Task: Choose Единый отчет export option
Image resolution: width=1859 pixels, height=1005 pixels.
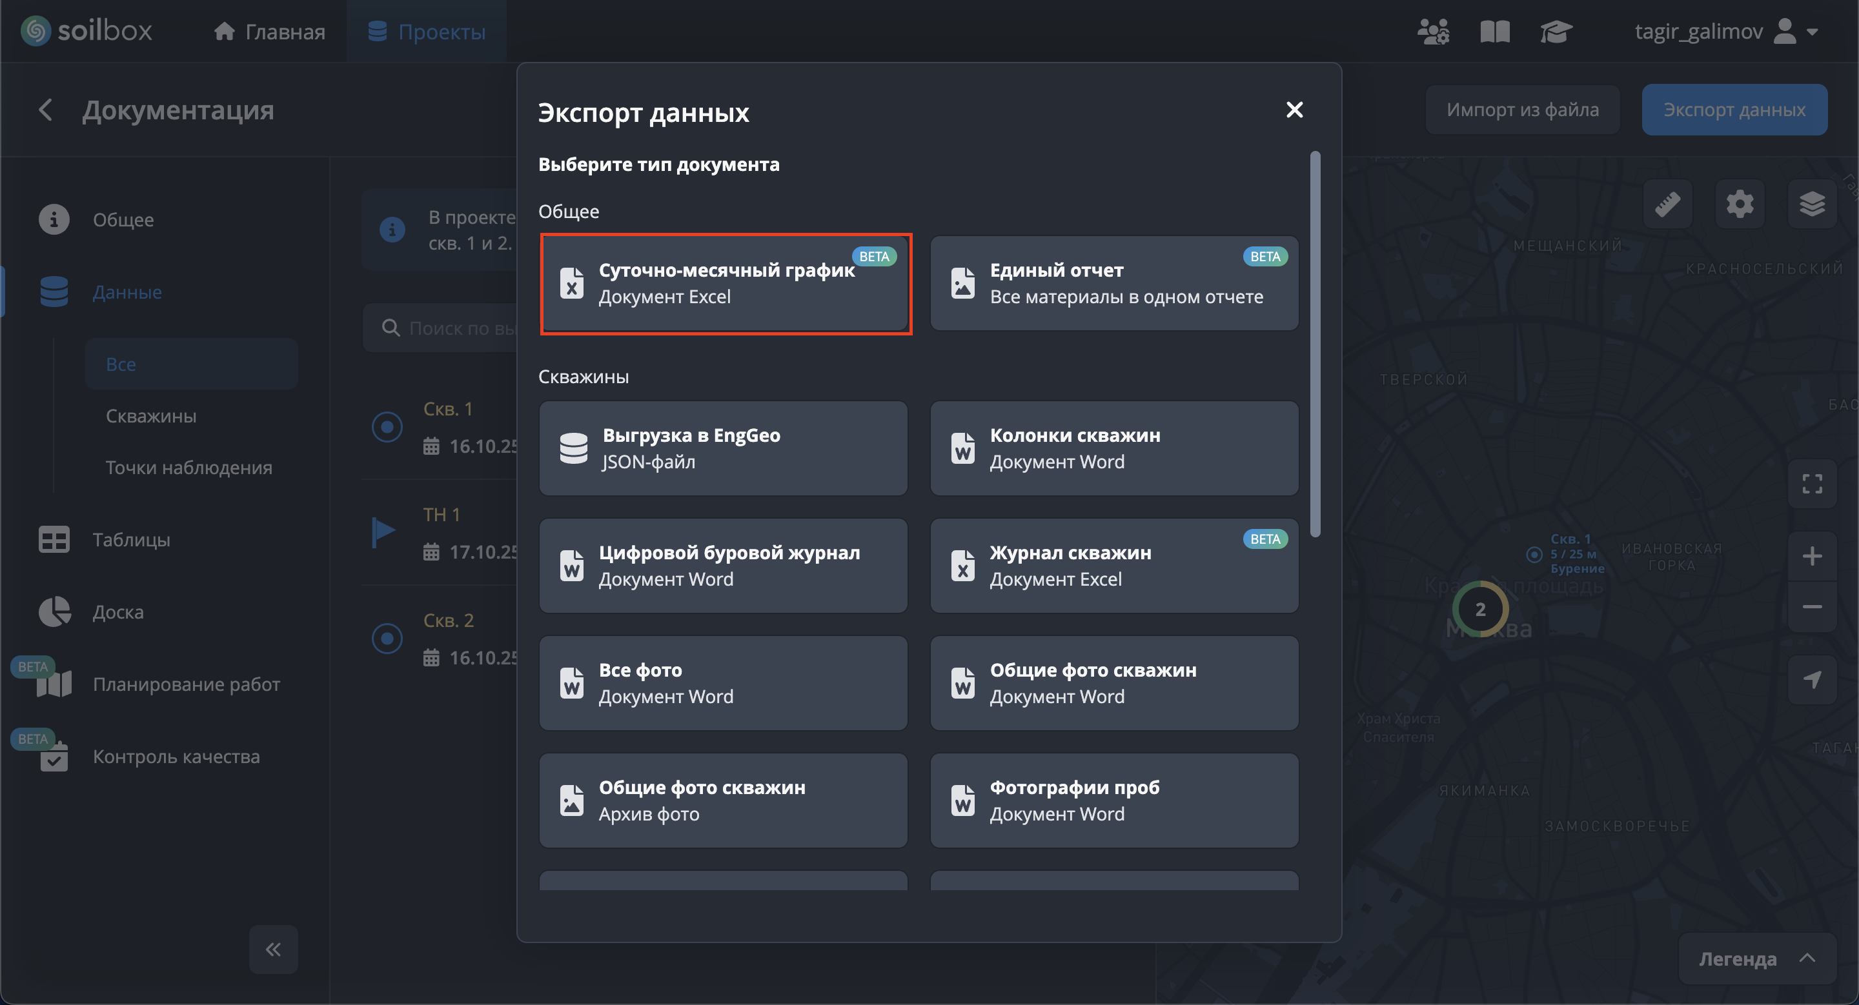Action: [x=1113, y=283]
